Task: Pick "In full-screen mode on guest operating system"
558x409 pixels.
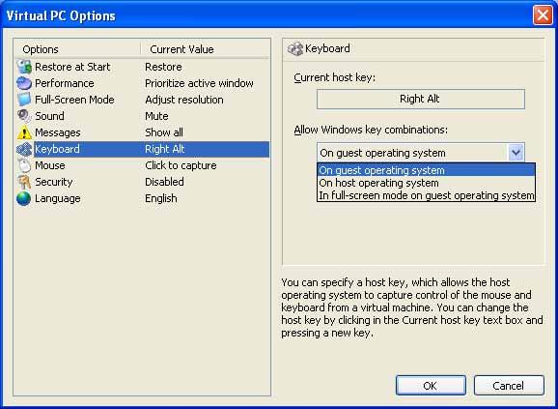Action: 426,195
